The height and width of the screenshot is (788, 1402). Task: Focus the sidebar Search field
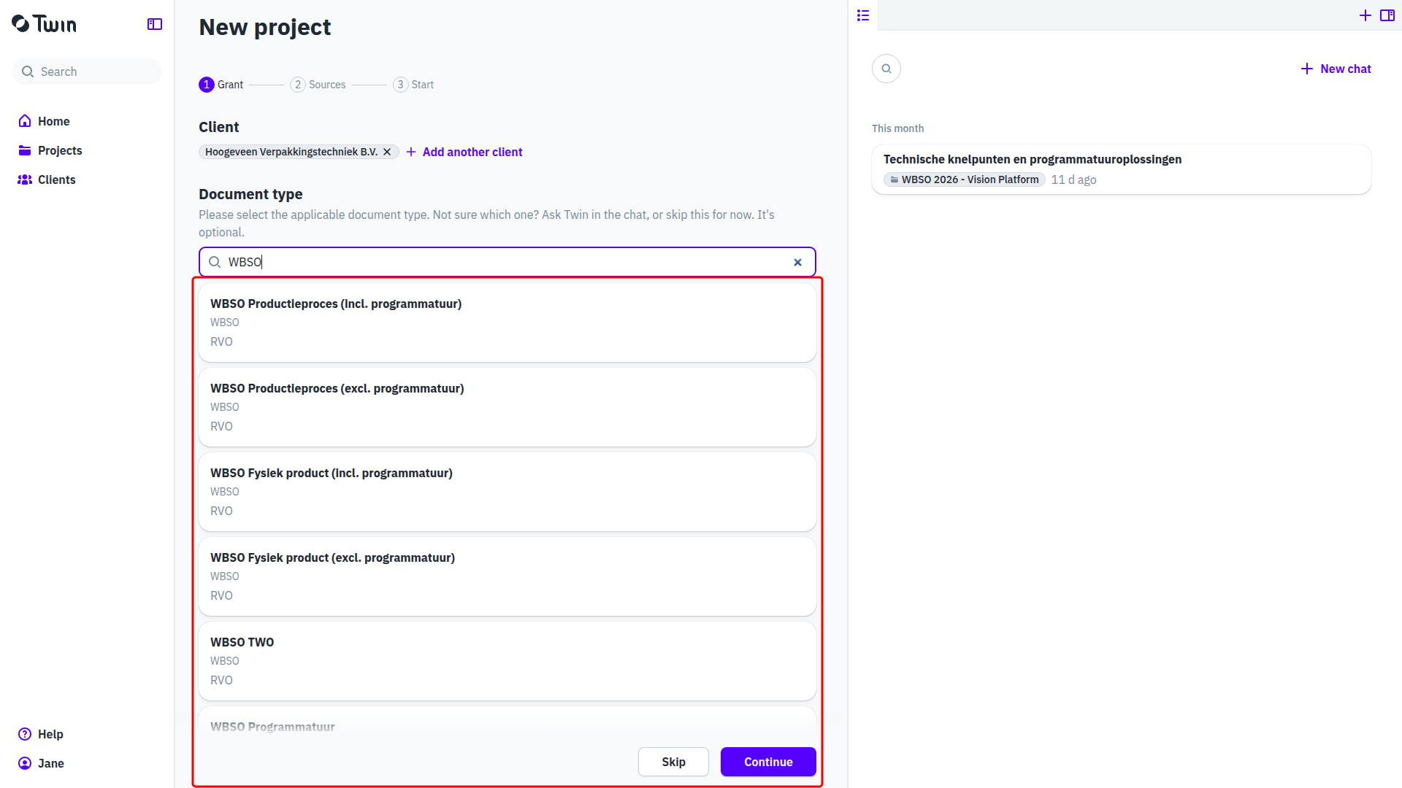click(87, 72)
